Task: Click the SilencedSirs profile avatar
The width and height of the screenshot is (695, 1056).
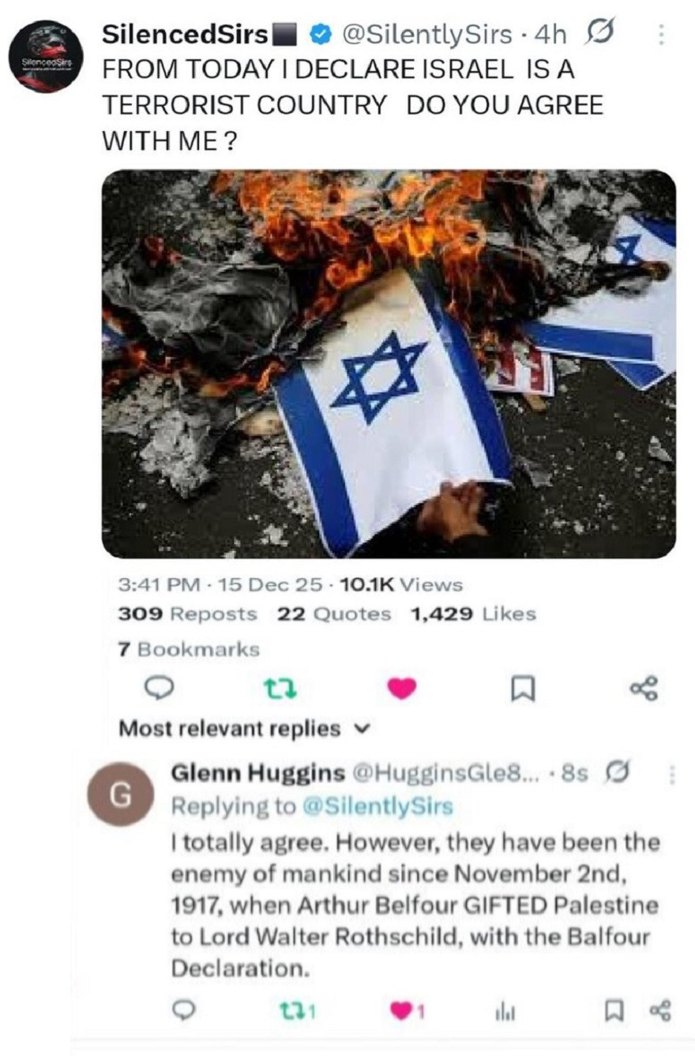Action: [47, 58]
